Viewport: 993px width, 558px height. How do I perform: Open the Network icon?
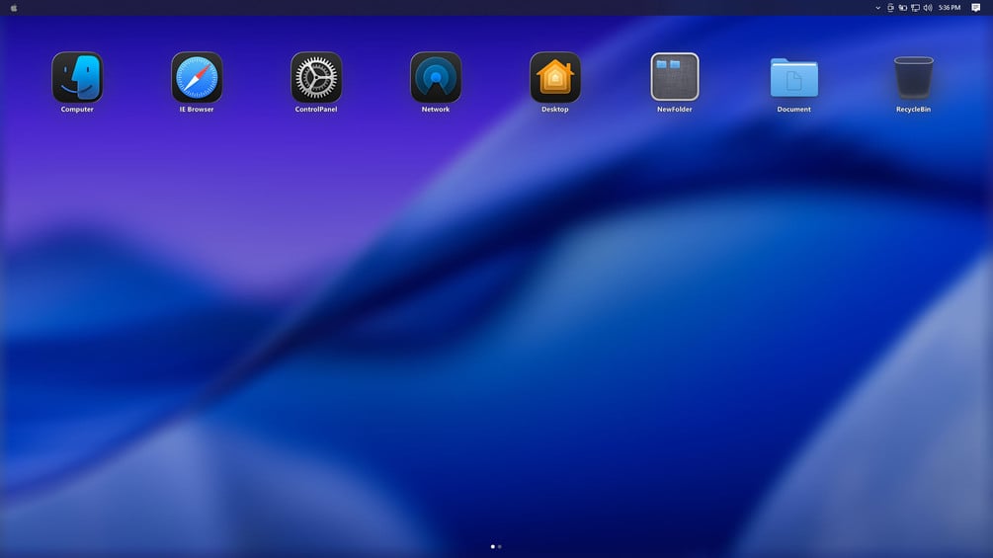coord(436,77)
